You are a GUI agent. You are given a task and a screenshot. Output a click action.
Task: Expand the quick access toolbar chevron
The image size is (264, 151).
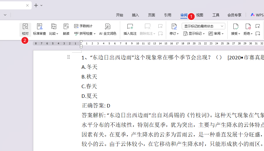(x=5, y=15)
